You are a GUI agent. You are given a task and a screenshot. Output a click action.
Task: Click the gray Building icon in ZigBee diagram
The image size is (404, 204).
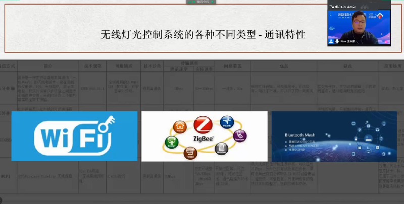[221, 149]
